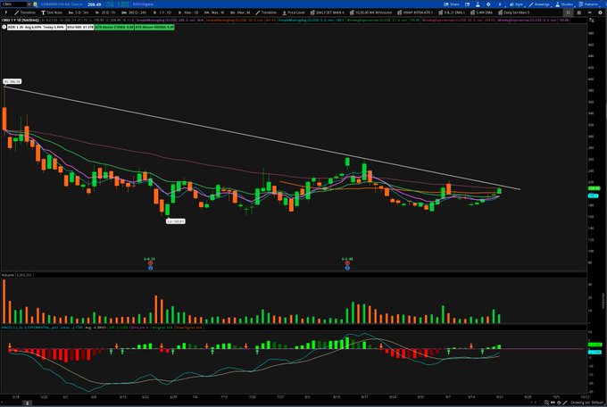This screenshot has height=407, width=607.
Task: Click the second green ATR Above label
Action: click(x=154, y=27)
